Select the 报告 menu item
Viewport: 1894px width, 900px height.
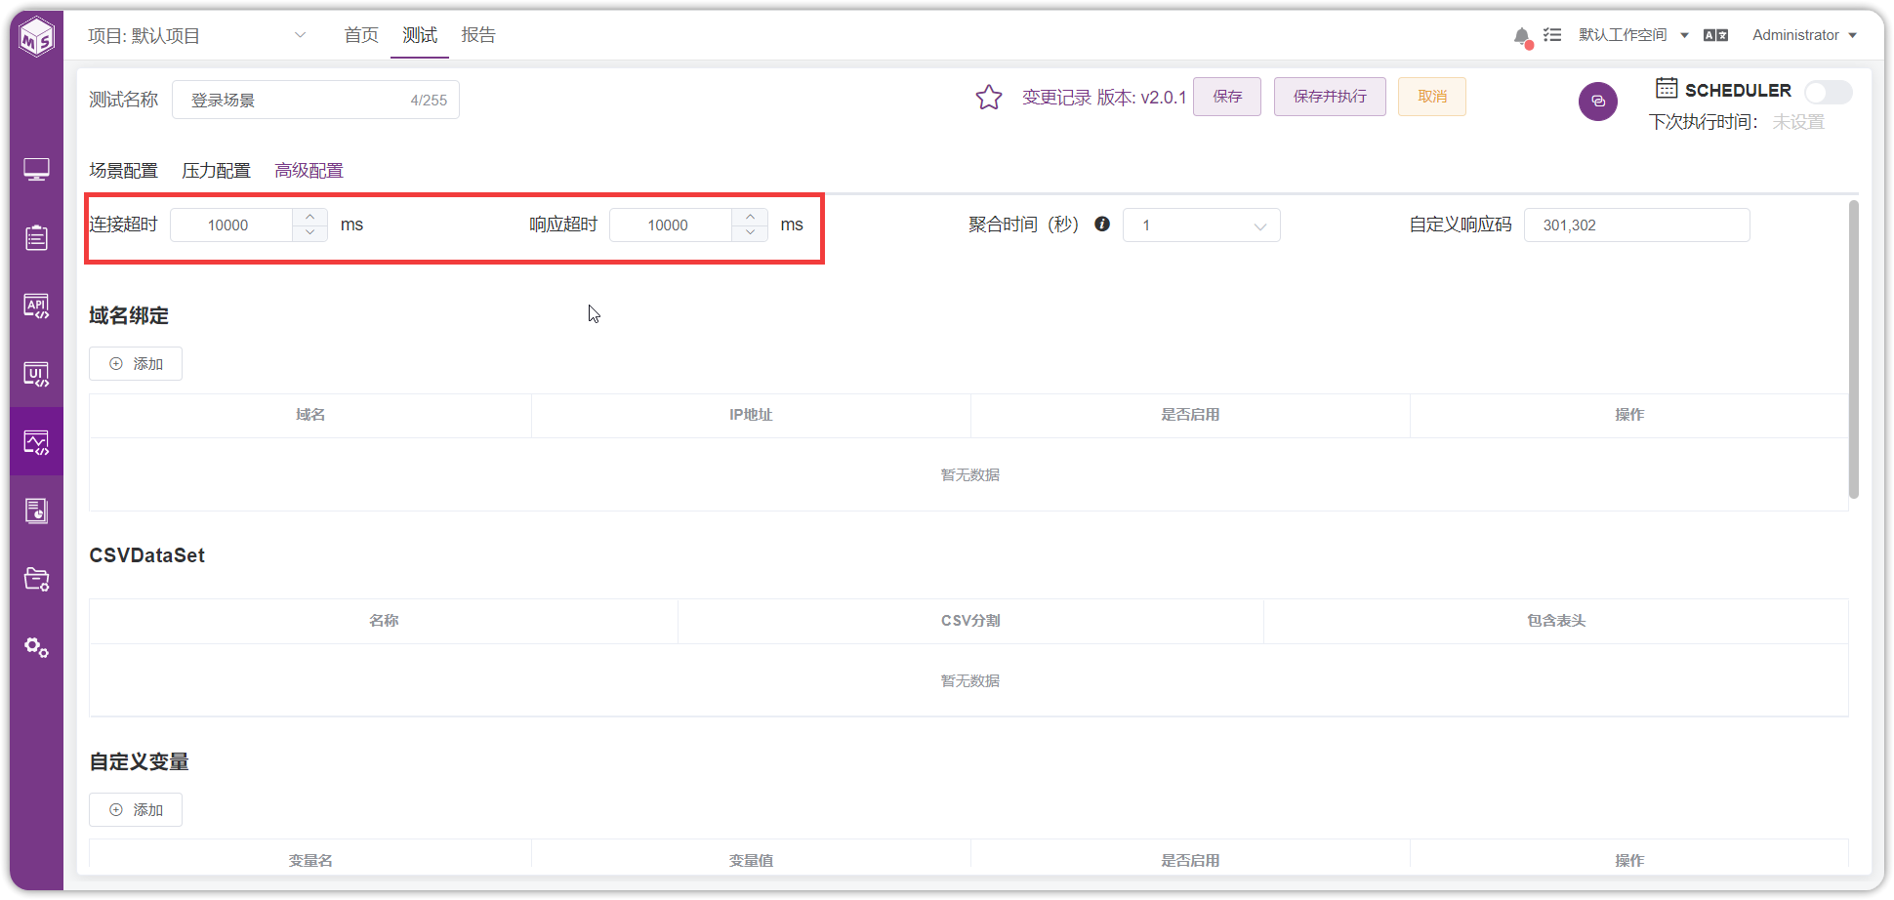click(478, 35)
